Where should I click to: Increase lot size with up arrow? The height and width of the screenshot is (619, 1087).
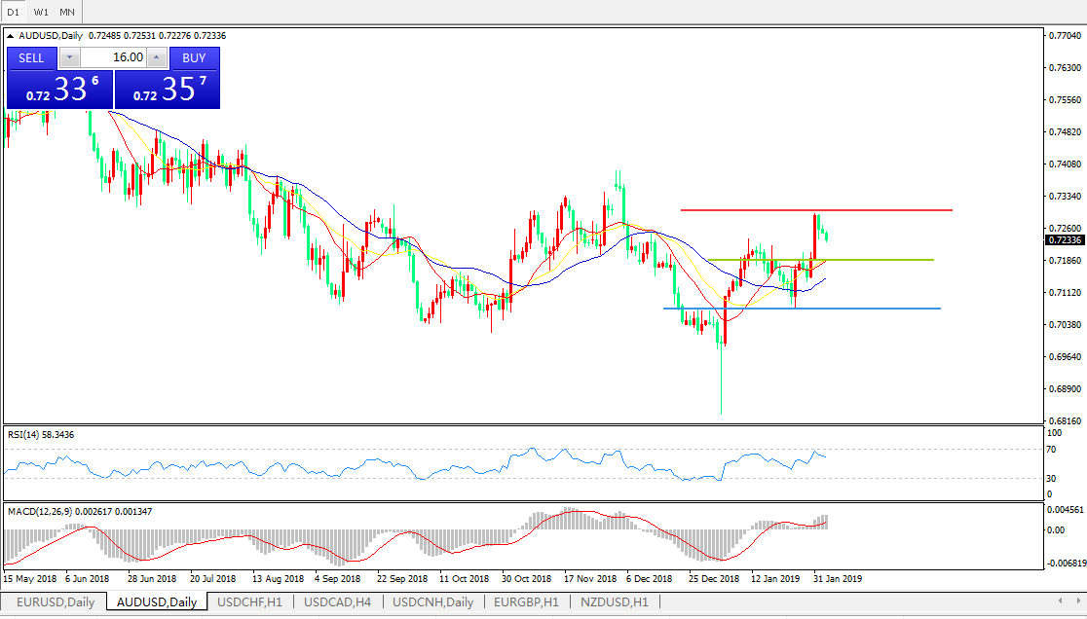click(157, 58)
